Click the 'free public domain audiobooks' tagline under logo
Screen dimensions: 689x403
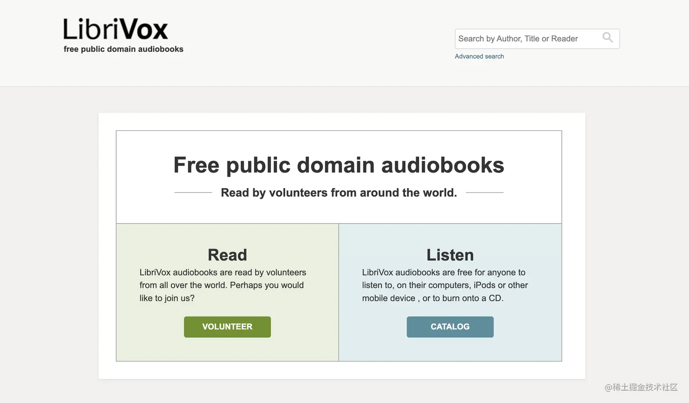[x=123, y=49]
